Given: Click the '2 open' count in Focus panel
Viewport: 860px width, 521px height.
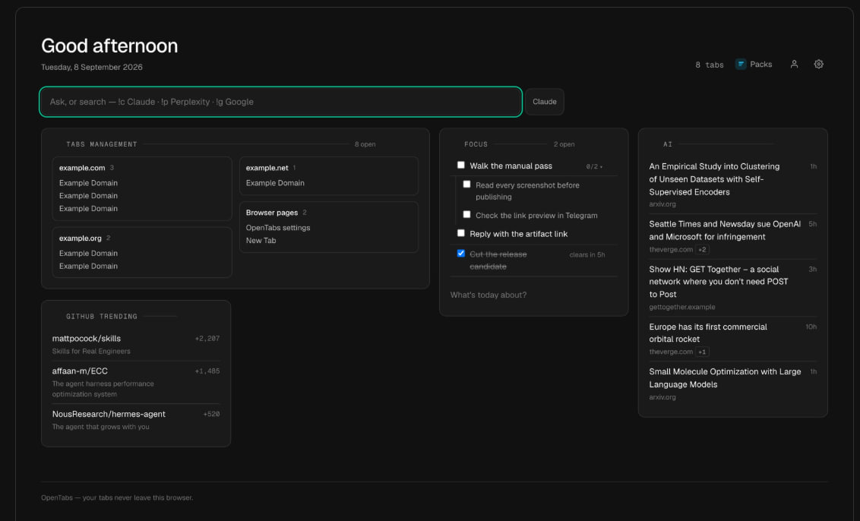Looking at the screenshot, I should click(x=564, y=144).
